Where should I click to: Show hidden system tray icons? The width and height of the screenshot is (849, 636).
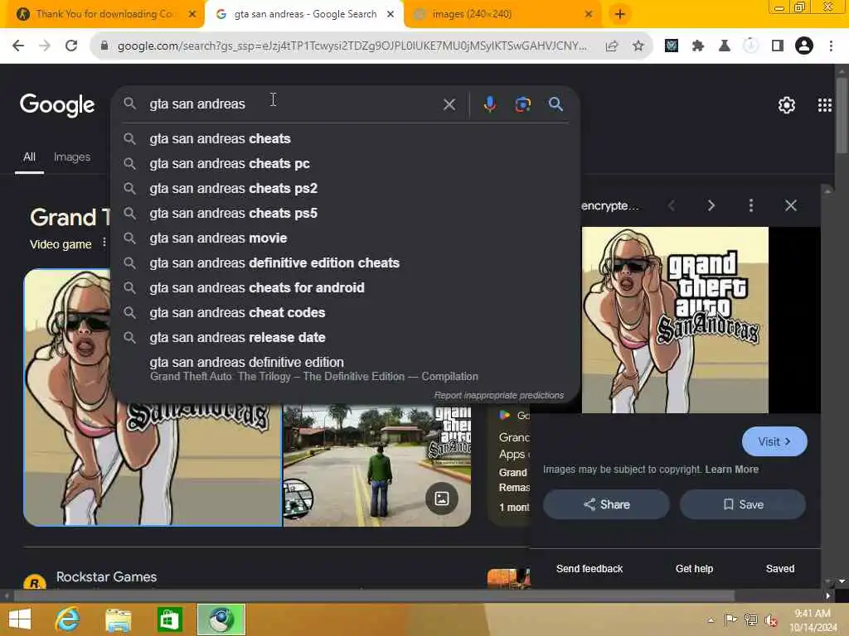(711, 620)
